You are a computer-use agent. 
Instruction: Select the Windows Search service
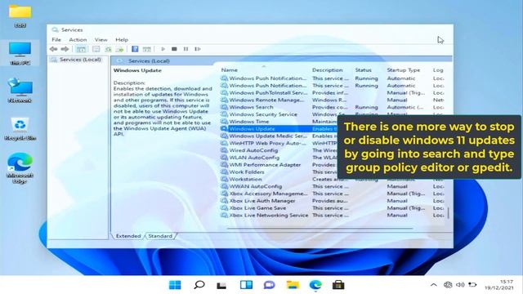251,107
